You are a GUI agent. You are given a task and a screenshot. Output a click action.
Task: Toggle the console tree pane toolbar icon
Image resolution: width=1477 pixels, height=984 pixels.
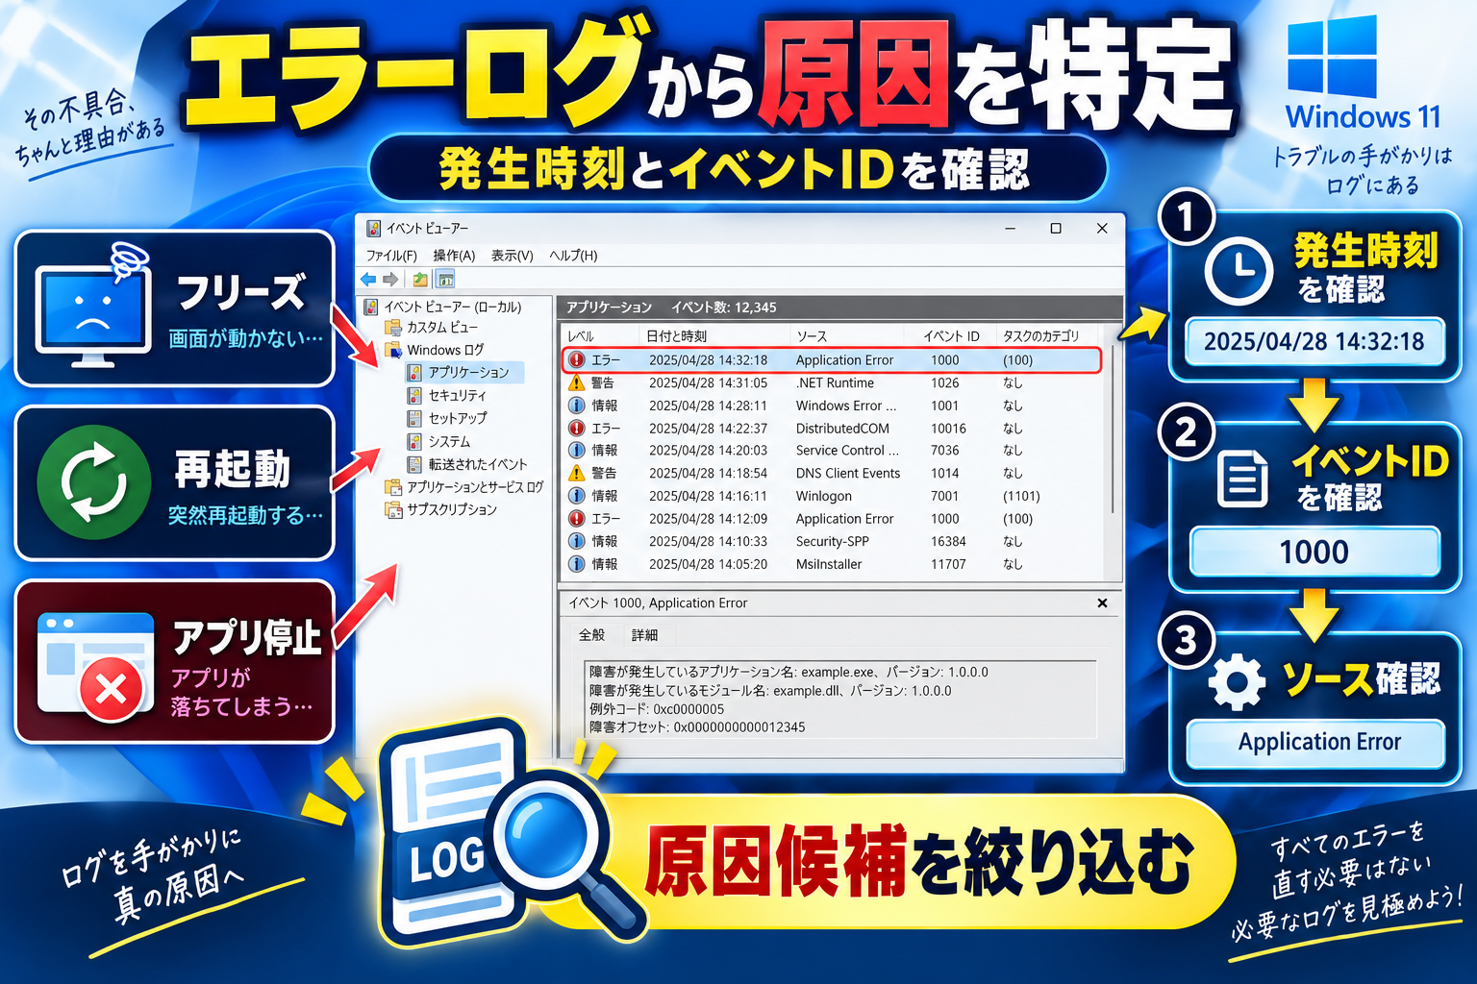tap(445, 280)
